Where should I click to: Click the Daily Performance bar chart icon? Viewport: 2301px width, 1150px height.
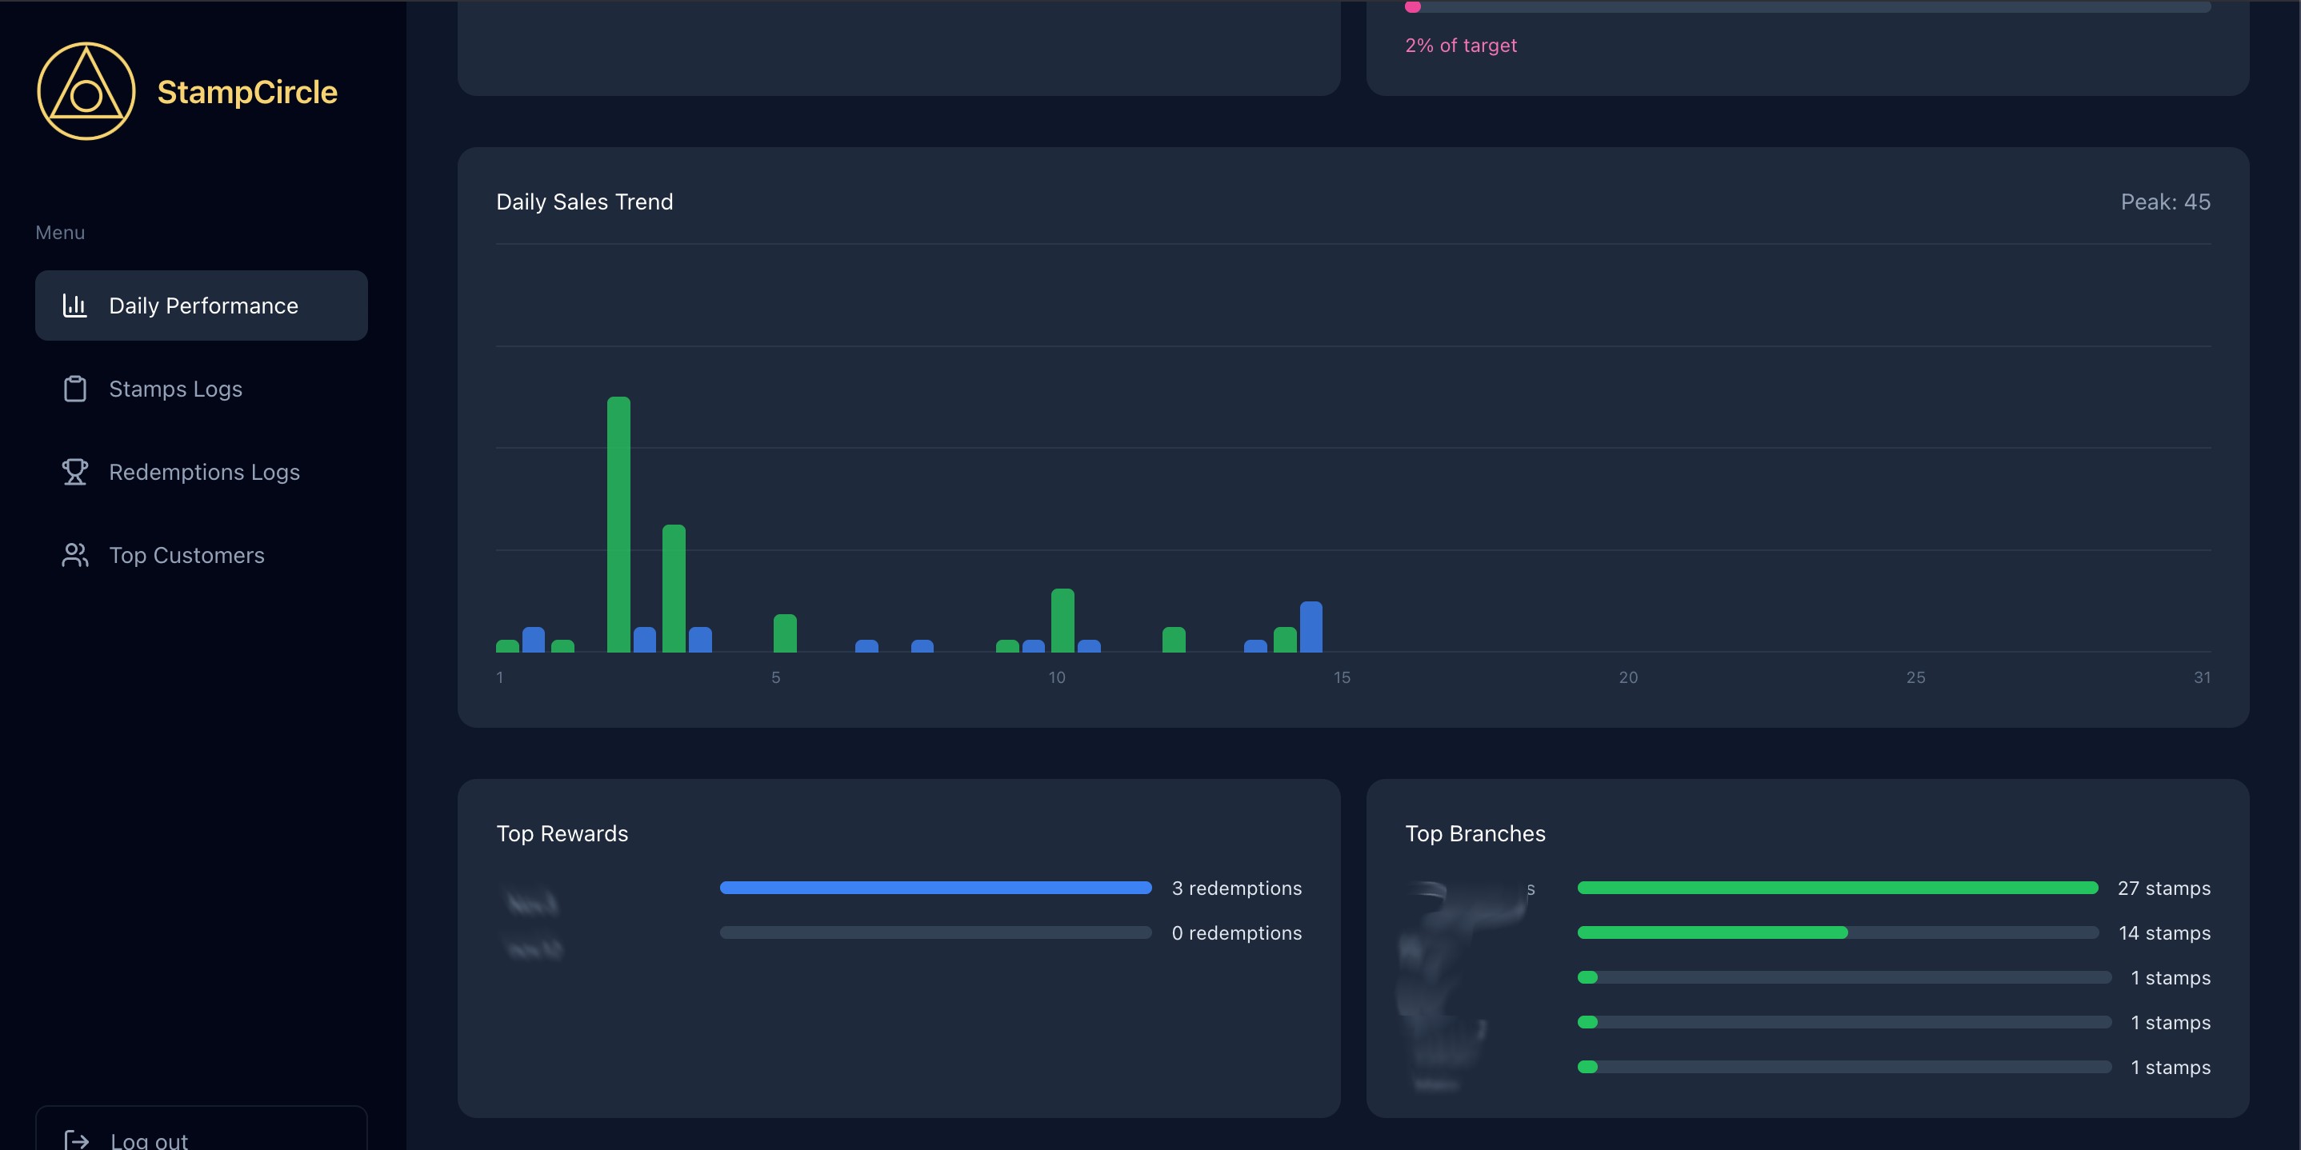coord(75,305)
